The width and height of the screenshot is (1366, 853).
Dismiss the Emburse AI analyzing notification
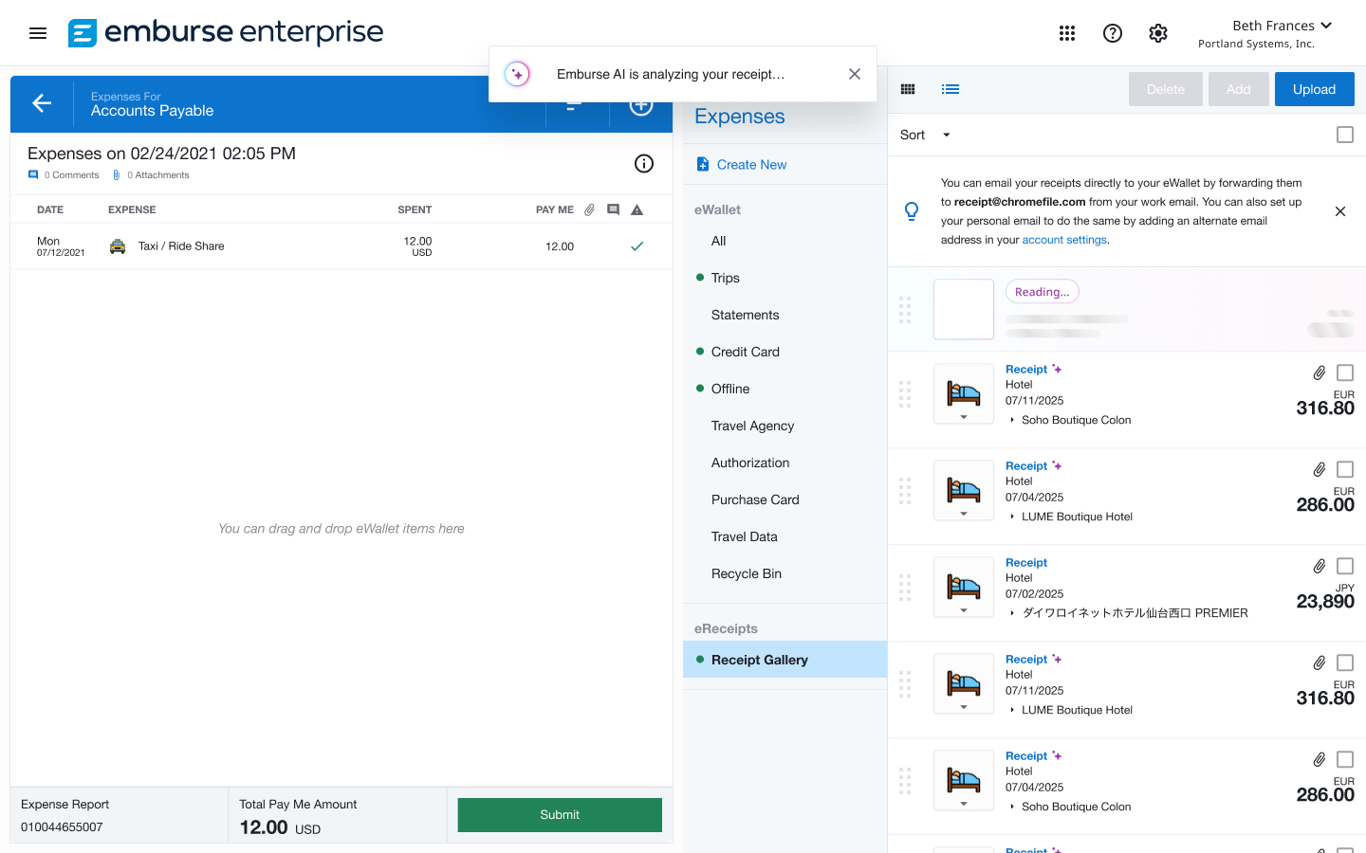pos(855,74)
